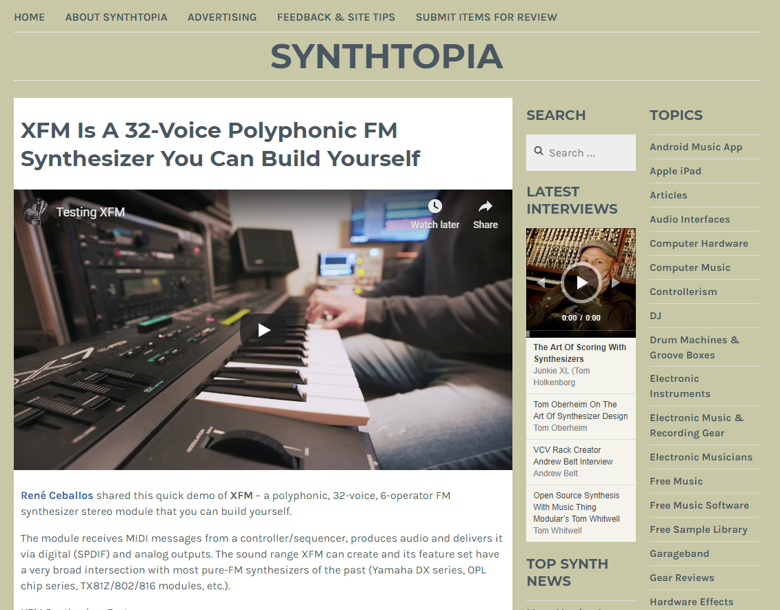Click the TOP SYNTH NEWS heading

point(567,572)
